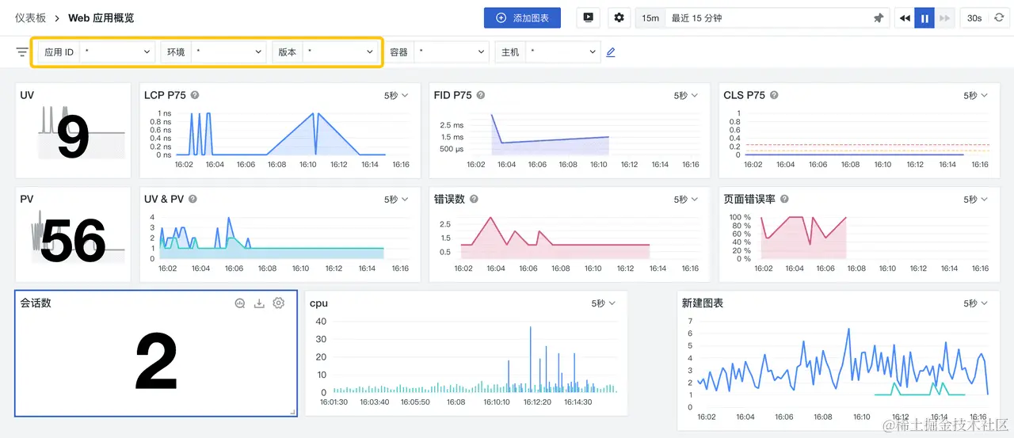Open FID P75 chart 5秒 interval dropdown

(686, 96)
